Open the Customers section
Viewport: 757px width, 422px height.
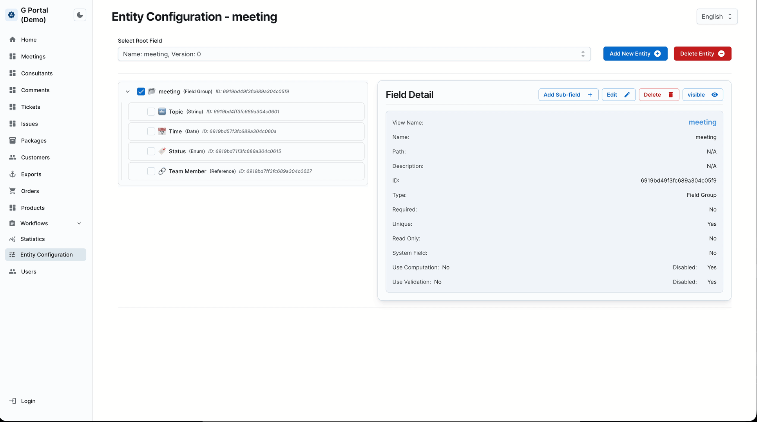coord(35,157)
